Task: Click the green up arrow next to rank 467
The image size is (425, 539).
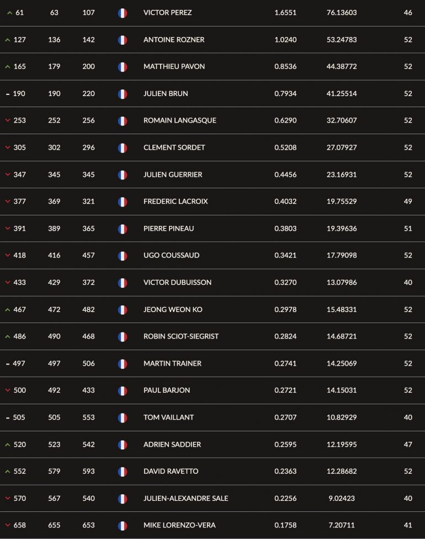Action: pyautogui.click(x=8, y=310)
